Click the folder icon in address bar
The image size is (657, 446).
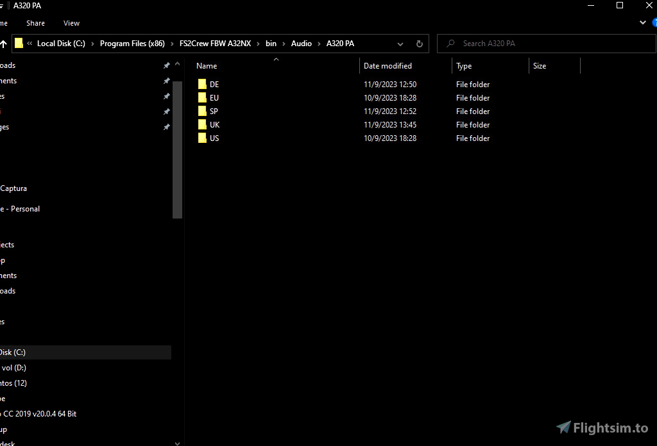(x=19, y=43)
